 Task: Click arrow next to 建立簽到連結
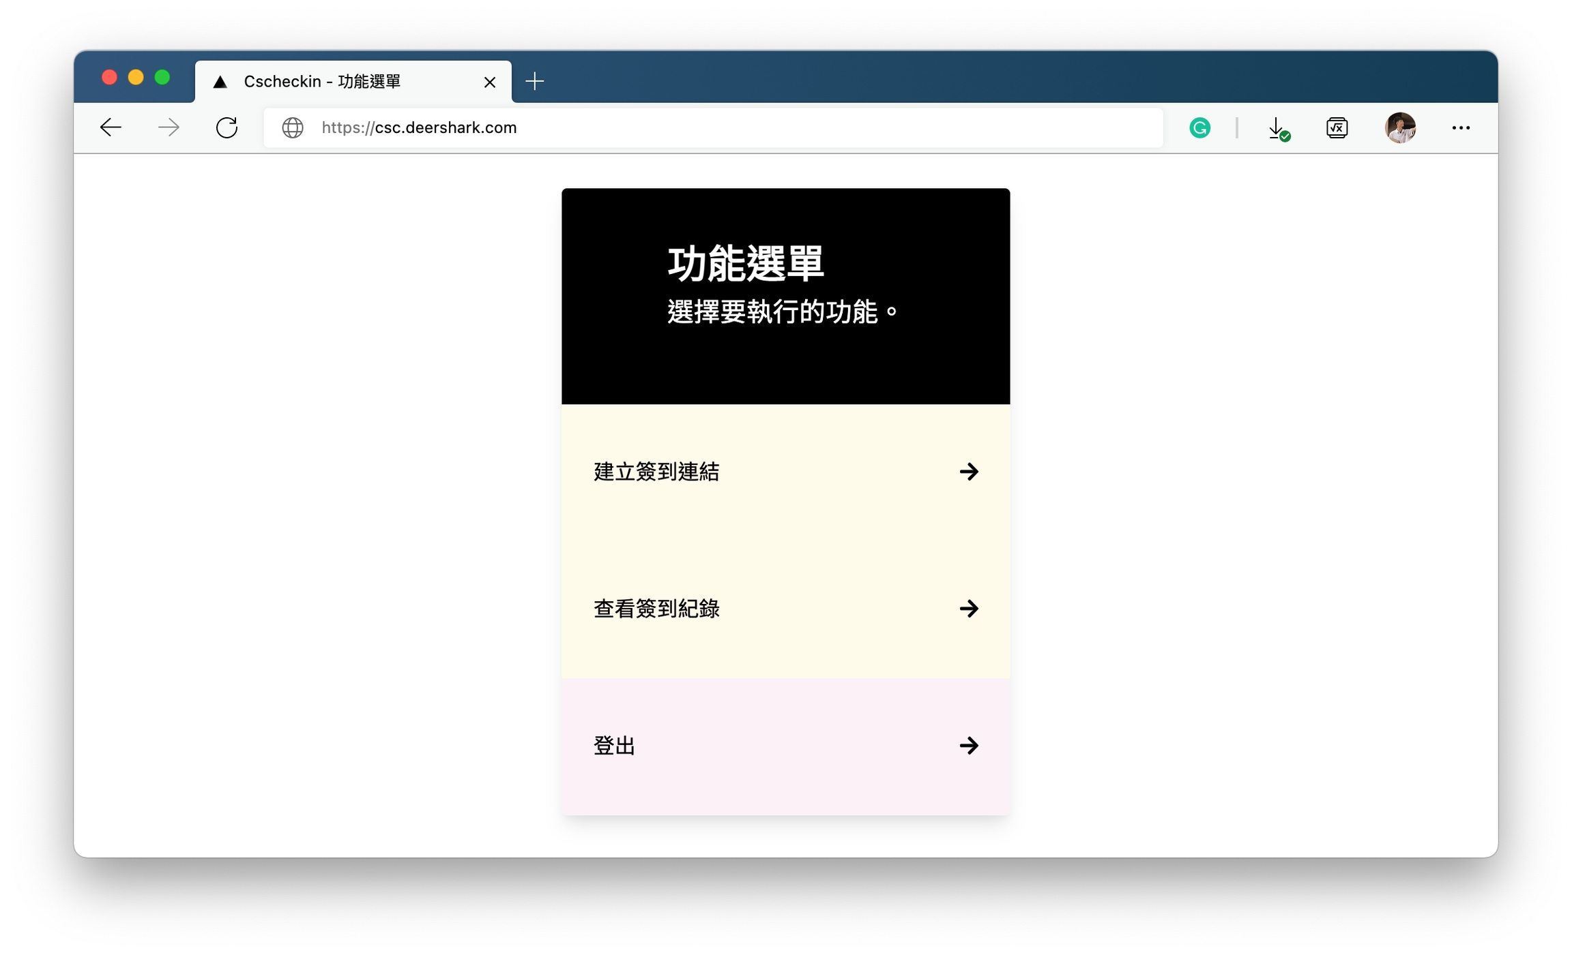(x=969, y=472)
